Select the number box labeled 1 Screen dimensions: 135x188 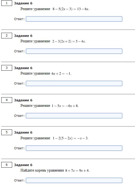7,3
